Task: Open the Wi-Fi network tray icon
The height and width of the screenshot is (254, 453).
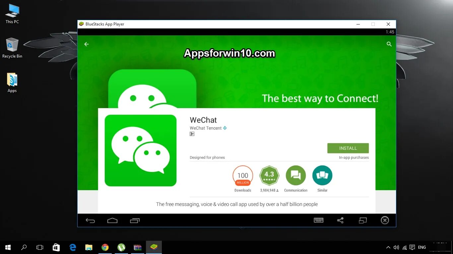Action: point(404,247)
